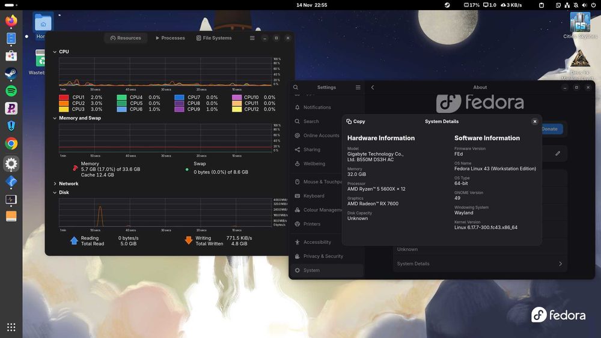Launch Google Chrome from the dock
This screenshot has height=338, width=601.
(11, 143)
